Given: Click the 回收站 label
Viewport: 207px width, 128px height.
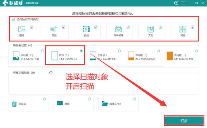Looking at the screenshot, I should tap(22, 104).
